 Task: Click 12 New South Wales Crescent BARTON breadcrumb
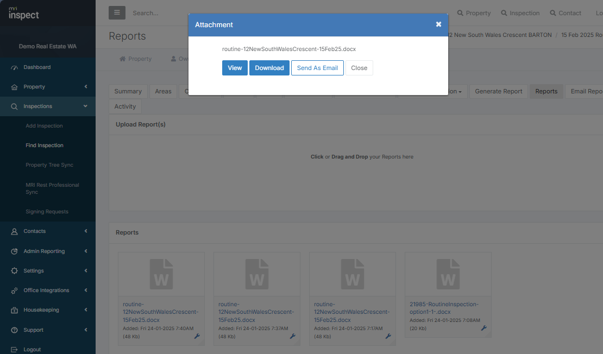(500, 35)
